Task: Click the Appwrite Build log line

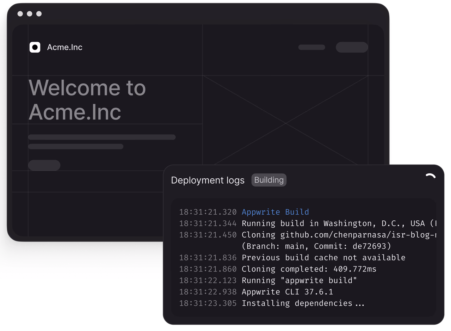Action: 275,212
